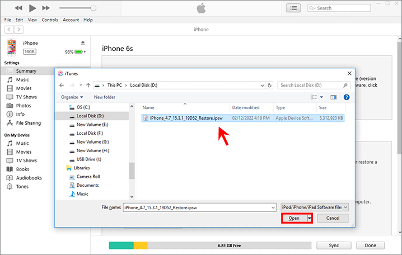Select File Sharing in the sidebar
The height and width of the screenshot is (255, 402).
[28, 123]
